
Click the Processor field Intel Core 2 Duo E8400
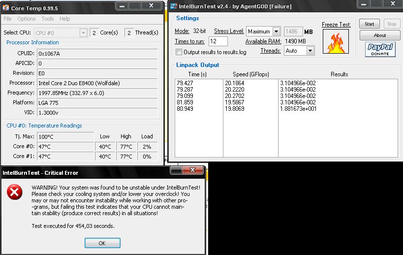coord(97,83)
